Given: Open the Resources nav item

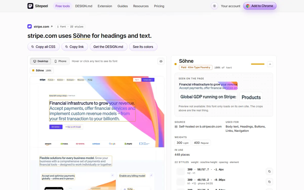Looking at the screenshot, I should tap(141, 6).
